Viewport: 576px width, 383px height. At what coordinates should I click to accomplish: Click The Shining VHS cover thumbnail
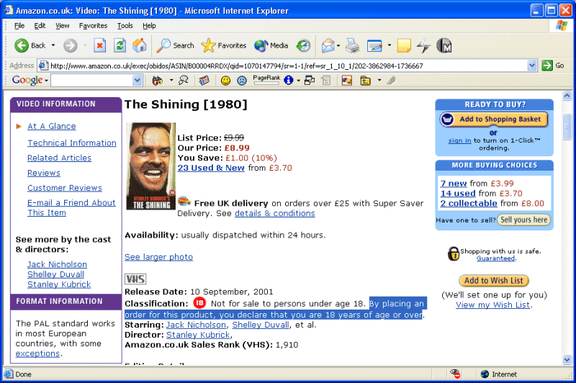[x=150, y=166]
